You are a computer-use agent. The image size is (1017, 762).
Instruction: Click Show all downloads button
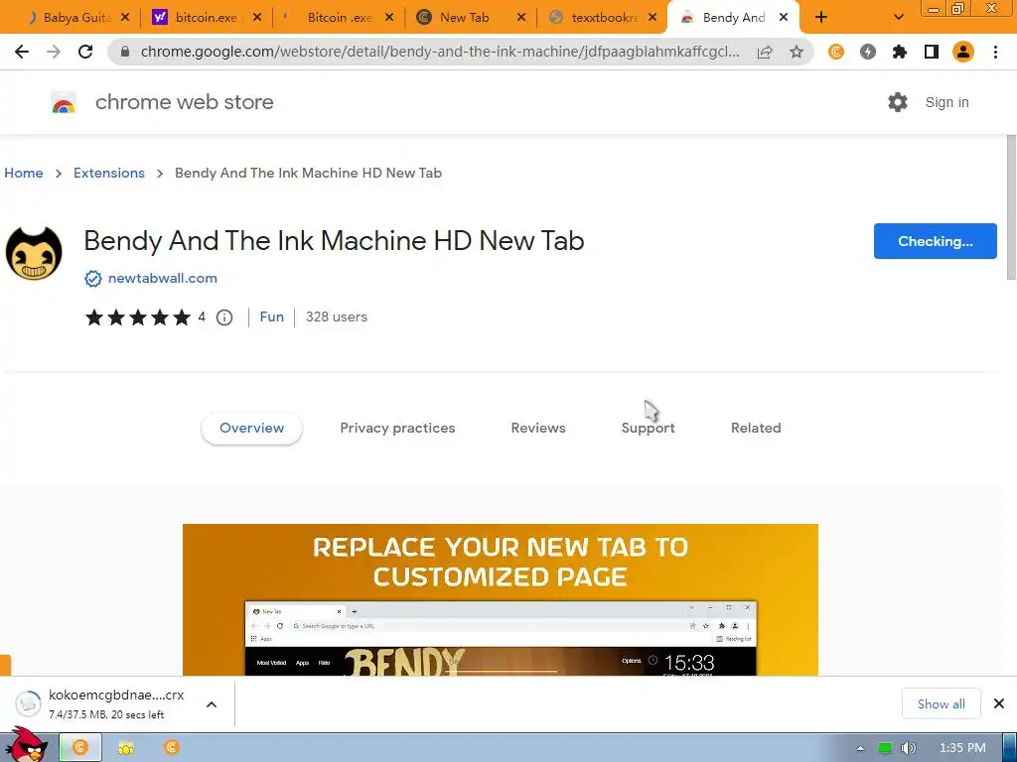[942, 703]
